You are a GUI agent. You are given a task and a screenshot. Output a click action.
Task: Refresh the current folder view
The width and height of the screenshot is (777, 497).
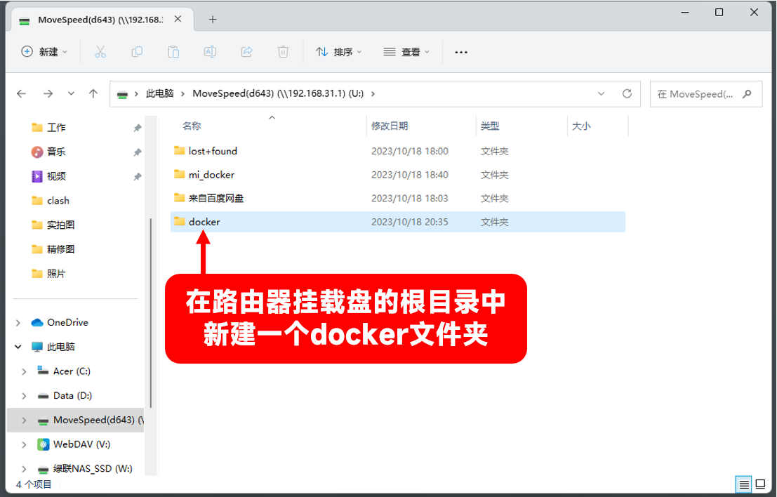coord(627,93)
